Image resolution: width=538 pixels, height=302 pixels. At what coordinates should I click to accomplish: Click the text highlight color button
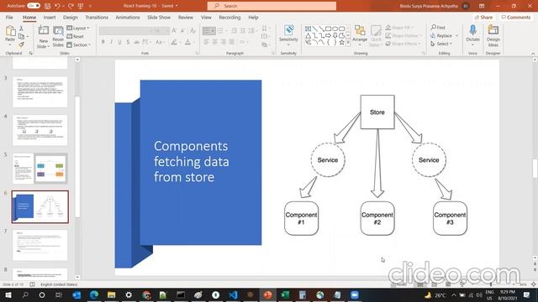(x=174, y=42)
